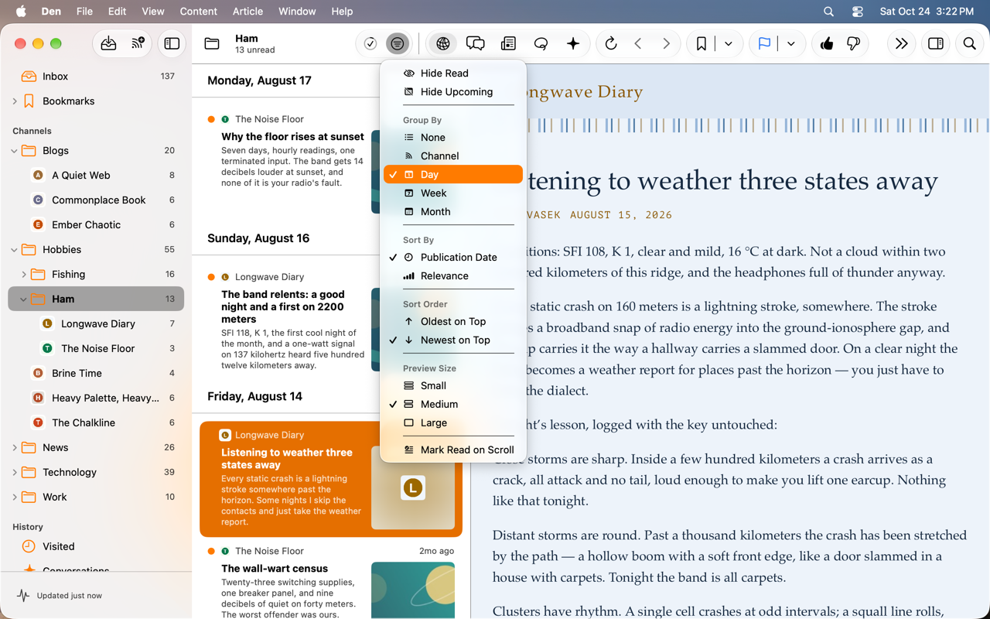The height and width of the screenshot is (619, 990).
Task: Enable Hide Read in the filter menu
Action: (453, 74)
